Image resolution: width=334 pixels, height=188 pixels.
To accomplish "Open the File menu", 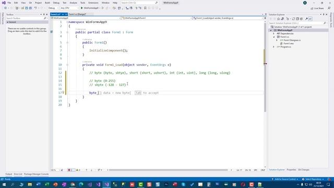I will tap(9, 3).
